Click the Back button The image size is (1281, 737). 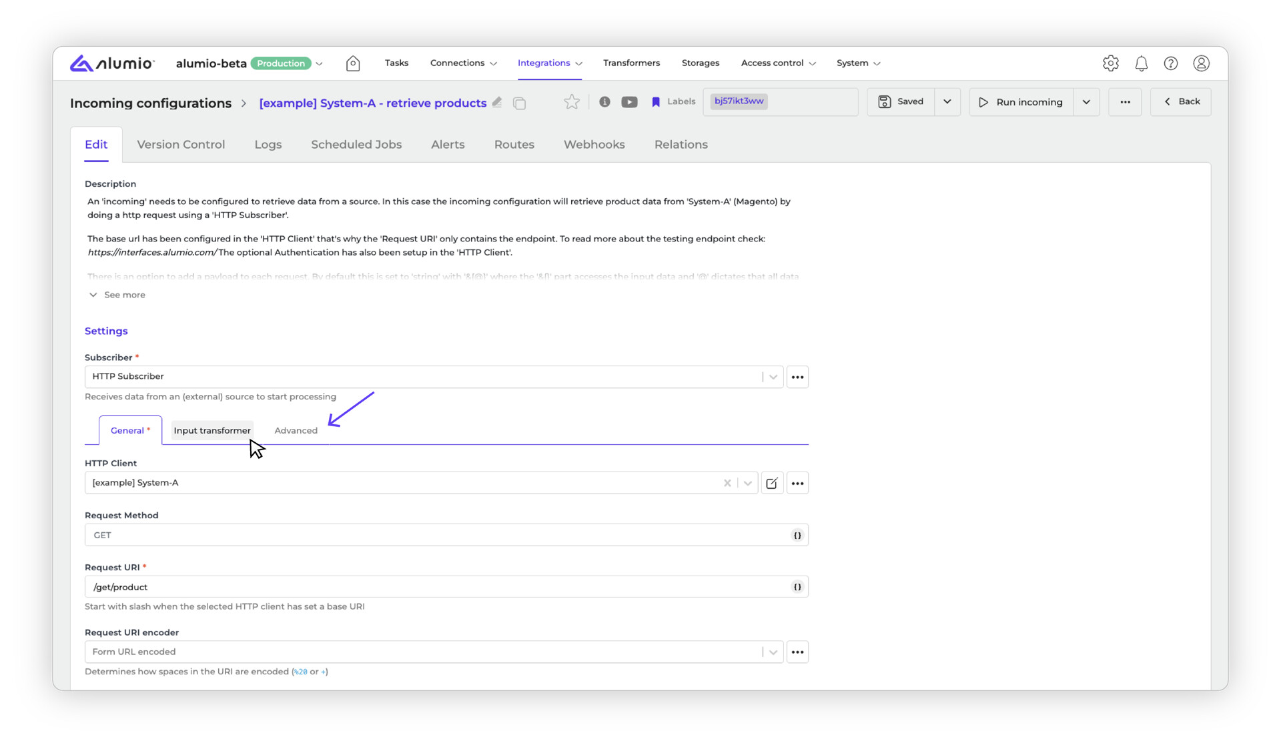1181,102
